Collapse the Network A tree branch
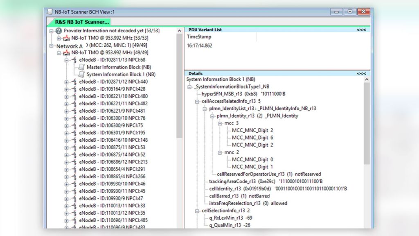The image size is (419, 236). point(51,45)
